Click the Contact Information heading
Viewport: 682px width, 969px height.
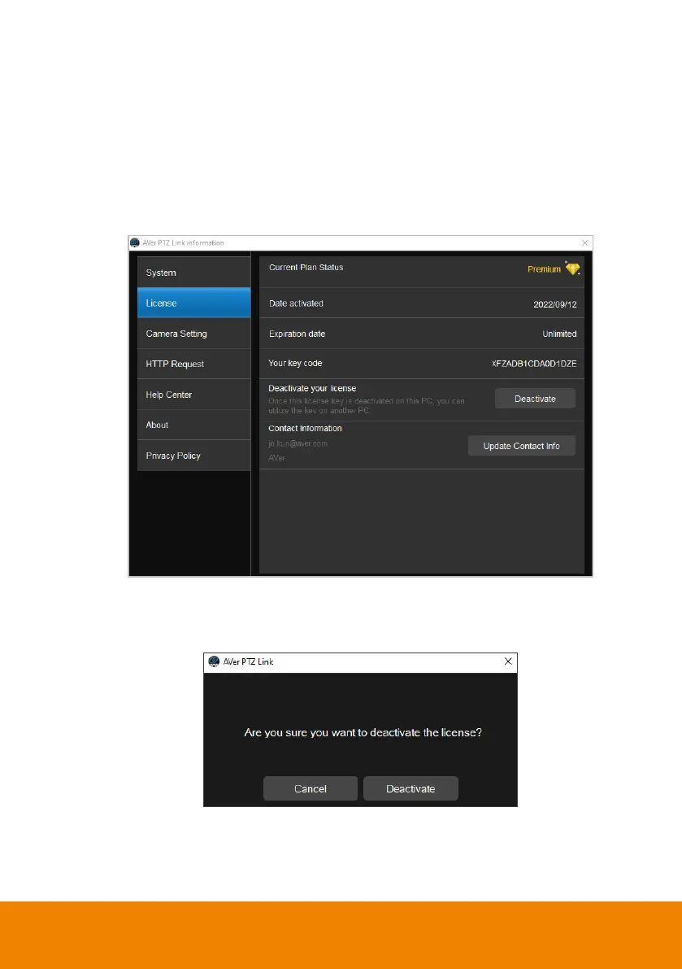[305, 428]
